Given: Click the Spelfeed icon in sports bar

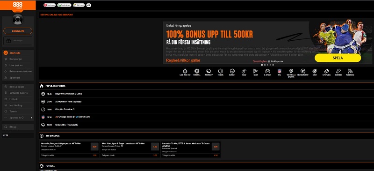Looking at the screenshot, I should click(350, 71).
